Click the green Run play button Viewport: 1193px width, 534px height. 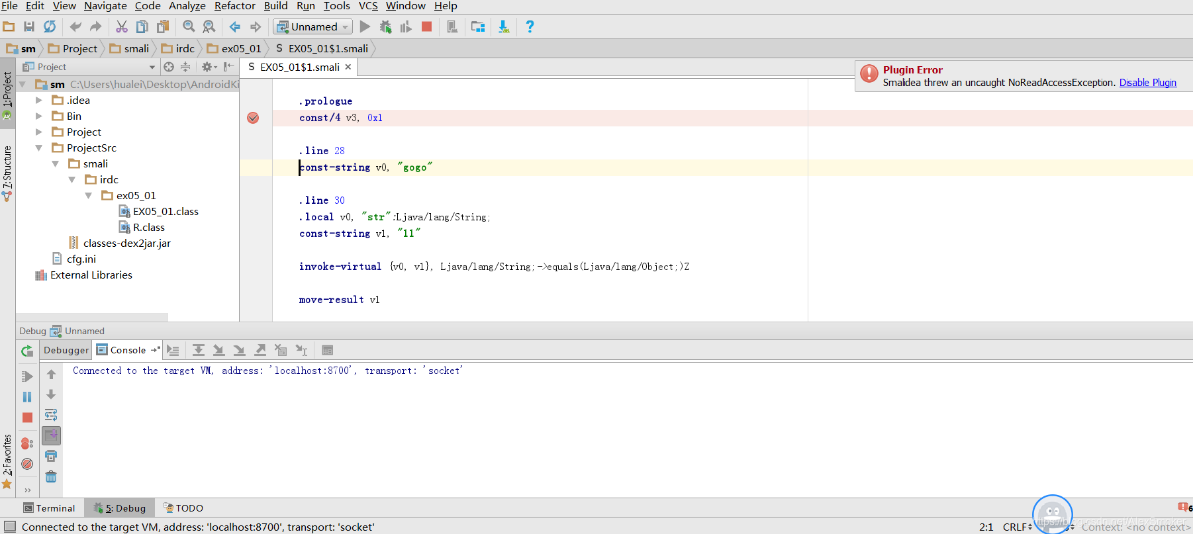(365, 26)
